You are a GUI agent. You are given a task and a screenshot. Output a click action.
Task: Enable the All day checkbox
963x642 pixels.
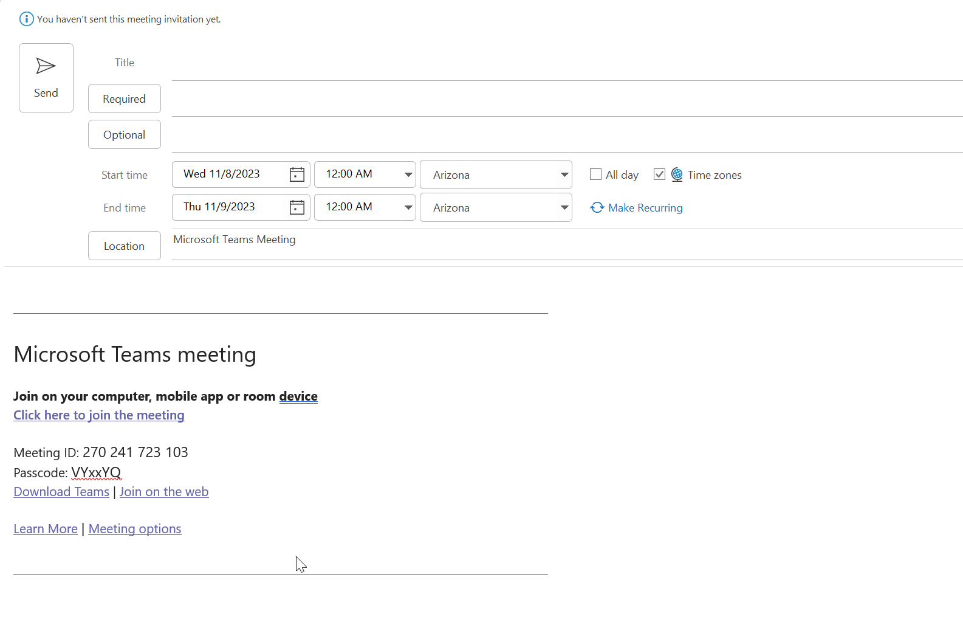click(x=595, y=175)
